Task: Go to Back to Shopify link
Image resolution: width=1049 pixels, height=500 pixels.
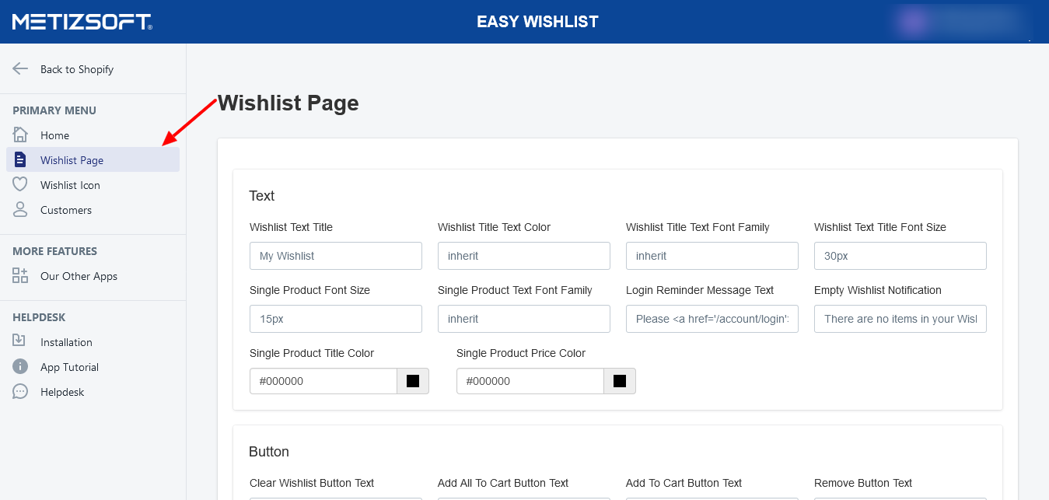Action: [x=76, y=69]
